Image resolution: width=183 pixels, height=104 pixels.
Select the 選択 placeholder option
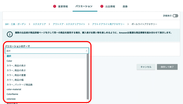[46, 56]
